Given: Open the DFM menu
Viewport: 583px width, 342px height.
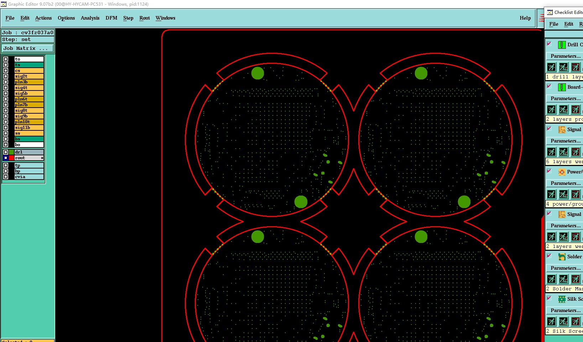Looking at the screenshot, I should pos(111,18).
